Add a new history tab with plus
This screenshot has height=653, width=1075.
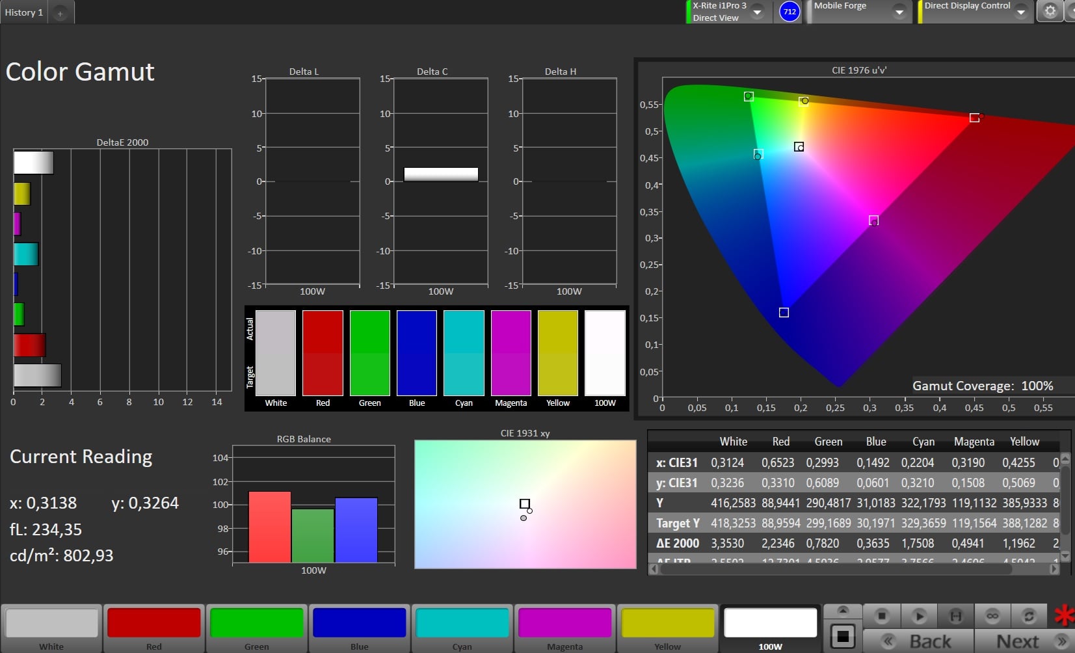pos(60,13)
